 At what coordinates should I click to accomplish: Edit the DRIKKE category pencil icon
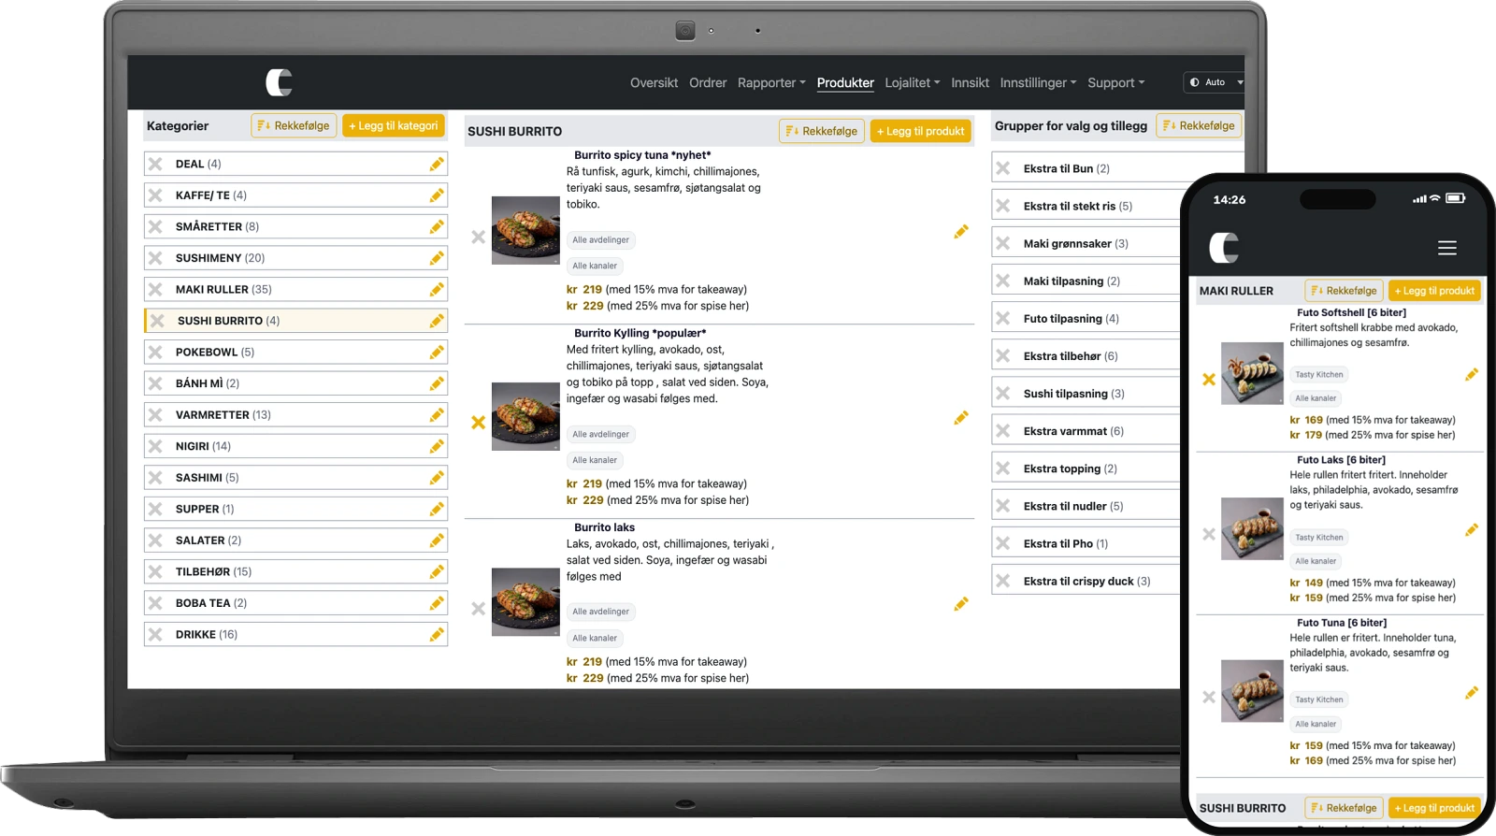437,635
